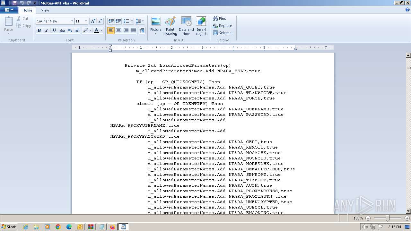Insert date and time
This screenshot has height=231, width=411.
186,26
